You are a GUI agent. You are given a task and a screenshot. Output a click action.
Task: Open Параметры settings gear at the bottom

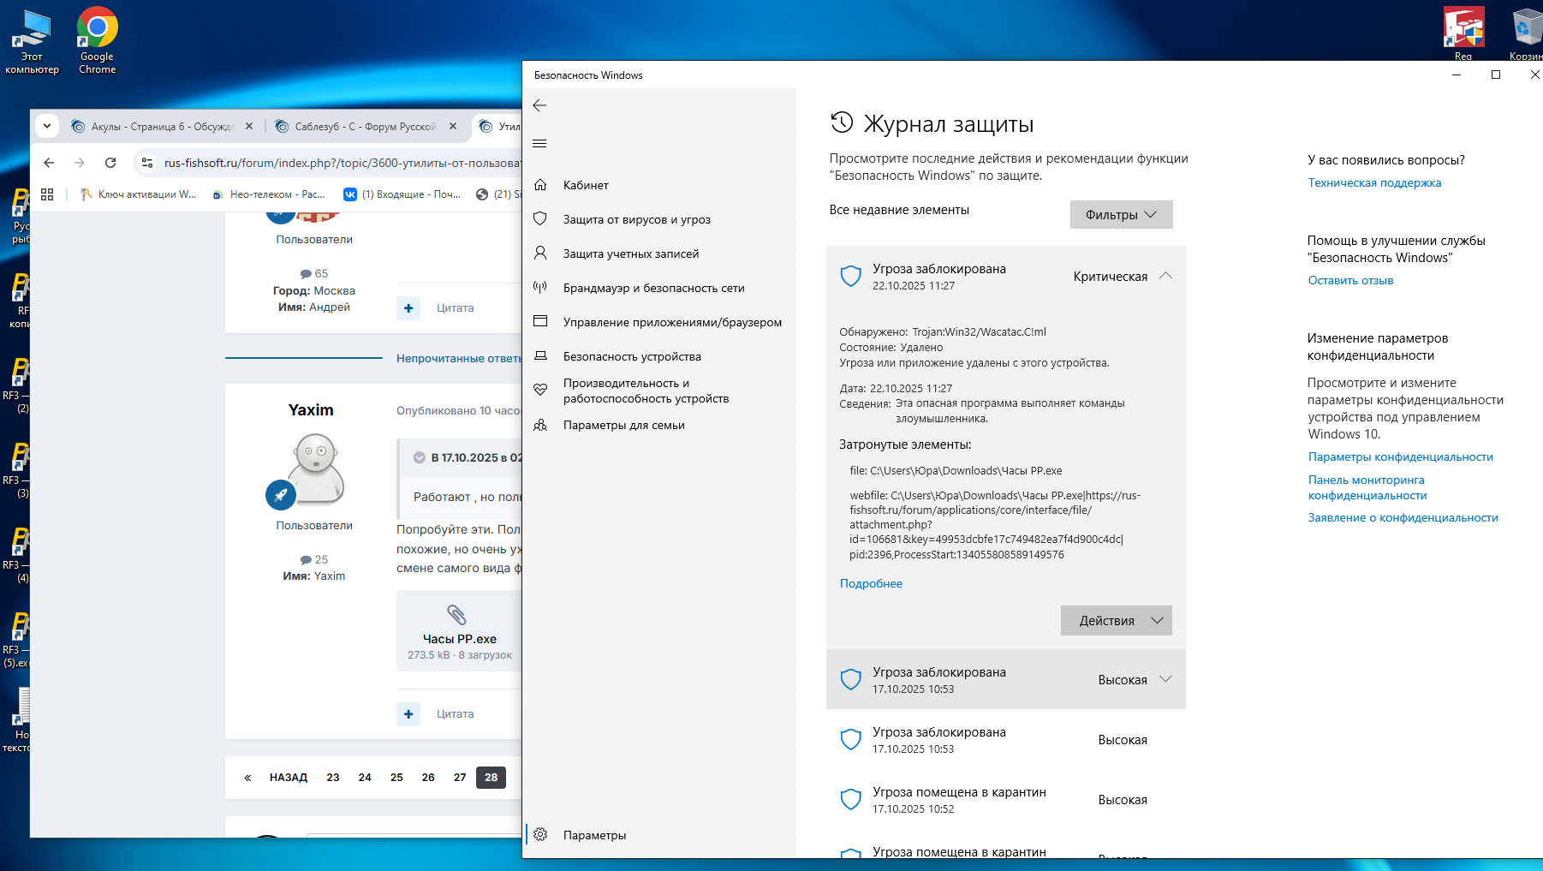[x=594, y=835]
